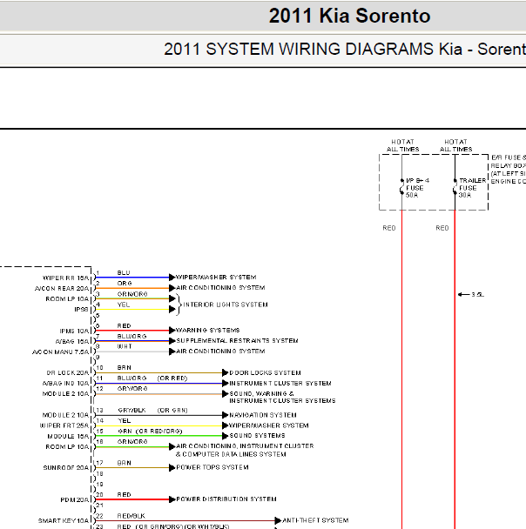The width and height of the screenshot is (526, 529).
Task: Select the 'RED/BLK' wire color label on pin 22
Action: tap(131, 516)
